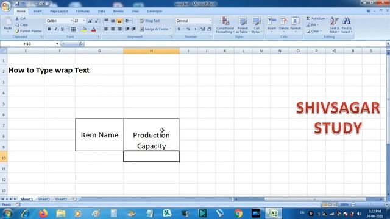Click Decrease Decimal icon

tap(209, 29)
